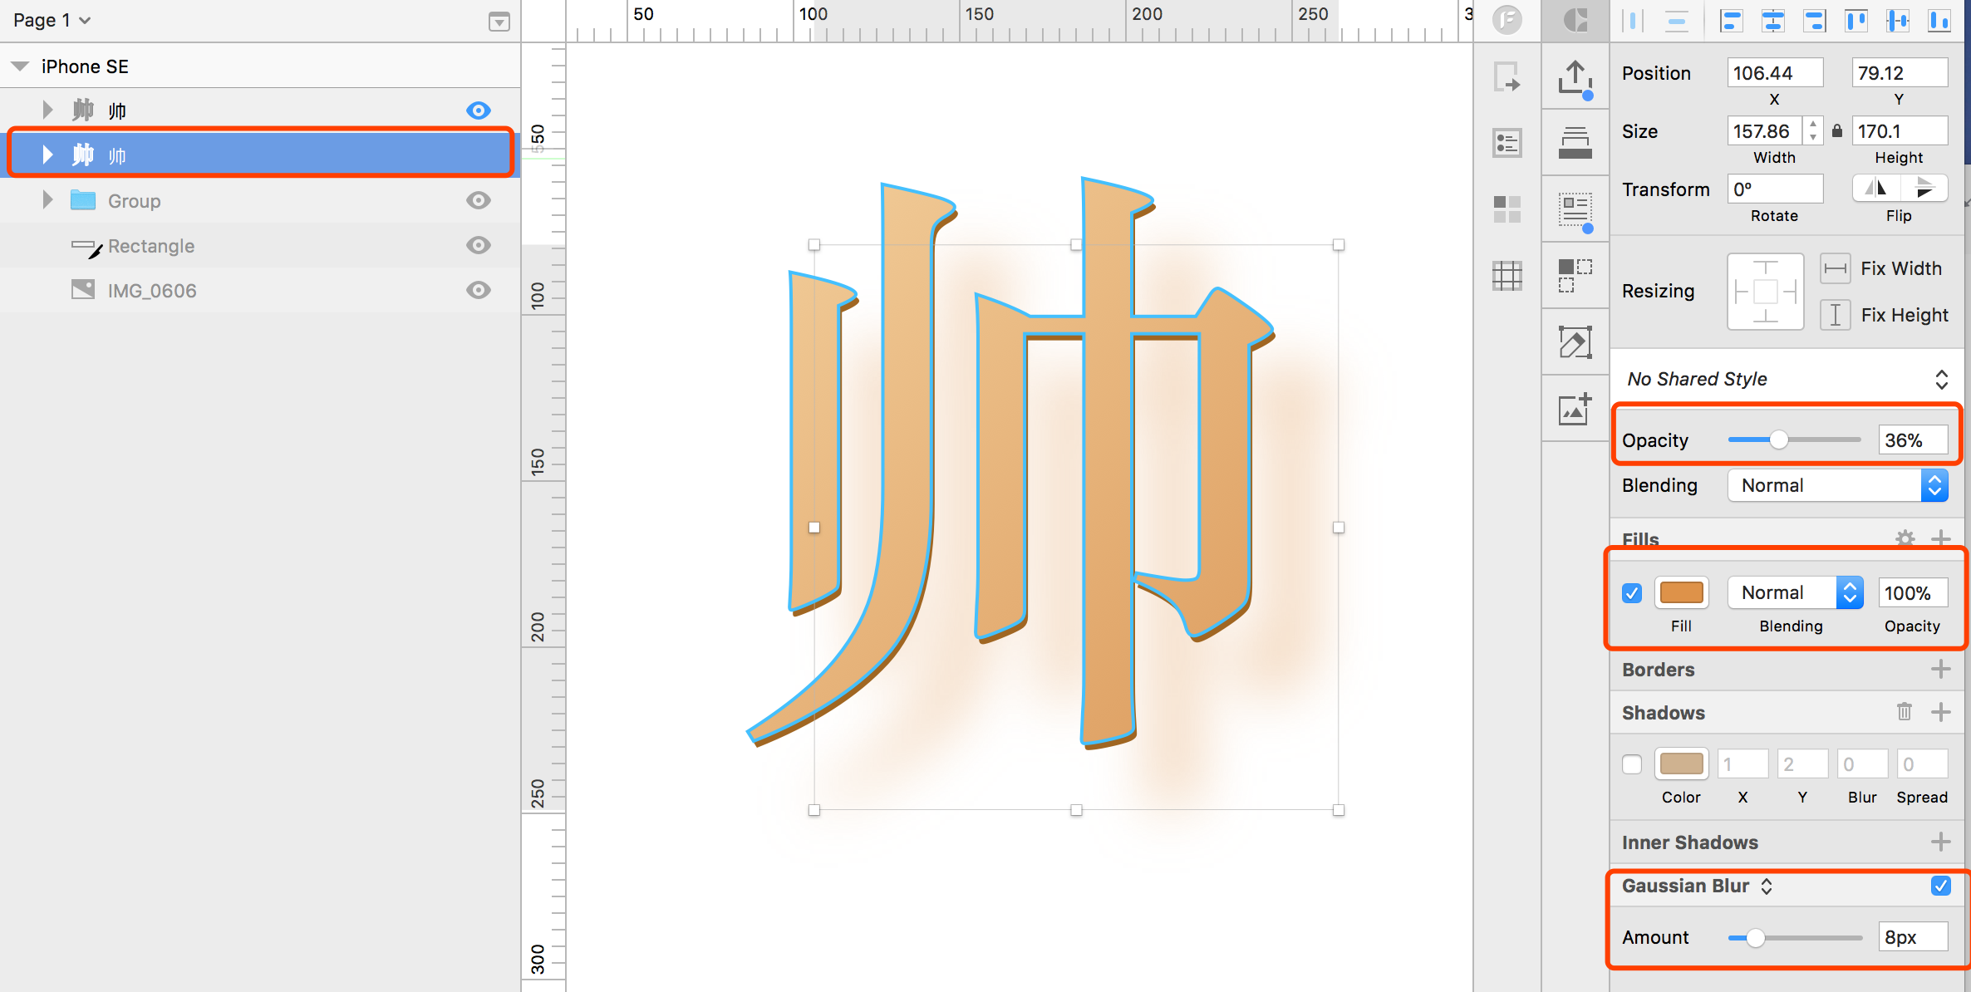The width and height of the screenshot is (1971, 992).
Task: Expand the Group layer folder
Action: [x=47, y=200]
